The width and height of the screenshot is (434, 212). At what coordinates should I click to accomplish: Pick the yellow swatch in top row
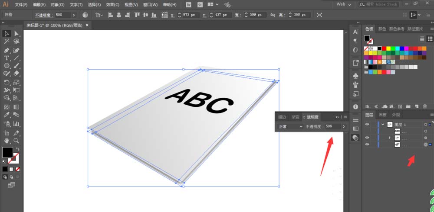388,48
